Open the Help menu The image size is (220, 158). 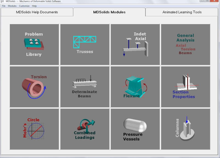[34, 6]
